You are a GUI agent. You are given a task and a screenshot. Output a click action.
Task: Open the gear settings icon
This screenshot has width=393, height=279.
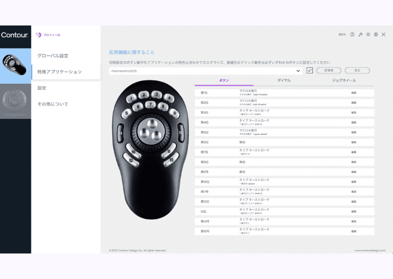(x=368, y=34)
